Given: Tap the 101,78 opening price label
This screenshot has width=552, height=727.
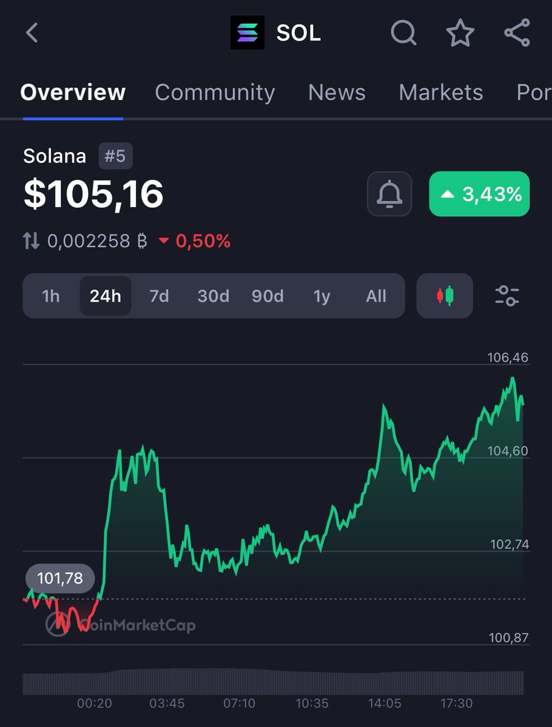Looking at the screenshot, I should click(60, 579).
